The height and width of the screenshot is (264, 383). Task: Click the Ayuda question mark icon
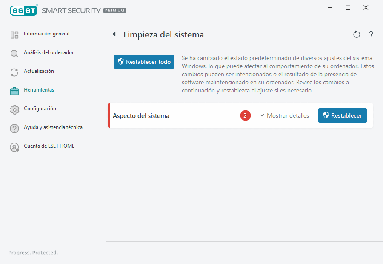tap(14, 128)
